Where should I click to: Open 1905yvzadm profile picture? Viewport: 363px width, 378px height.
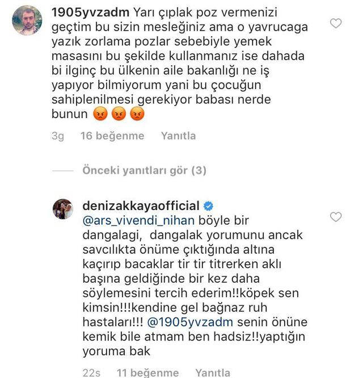[x=27, y=20]
